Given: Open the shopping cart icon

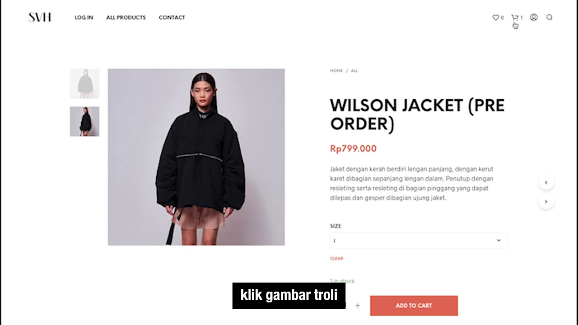Looking at the screenshot, I should coord(514,17).
